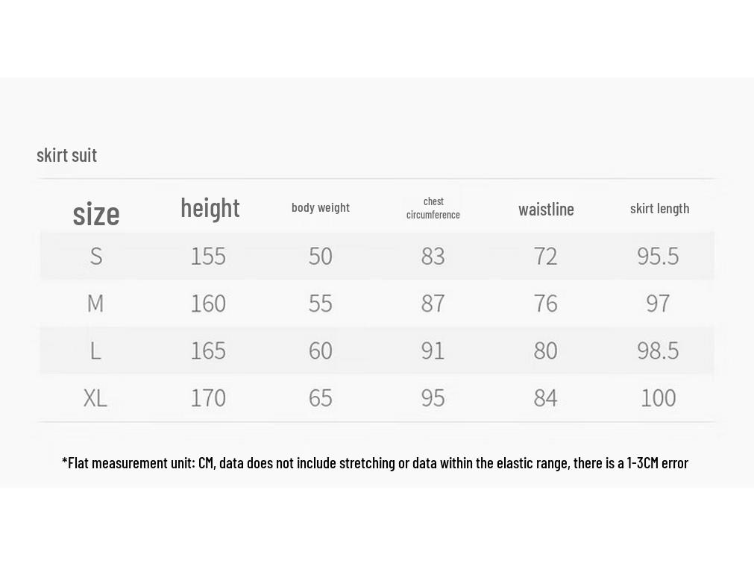
Task: Click chest circumference value 91
Action: 433,350
